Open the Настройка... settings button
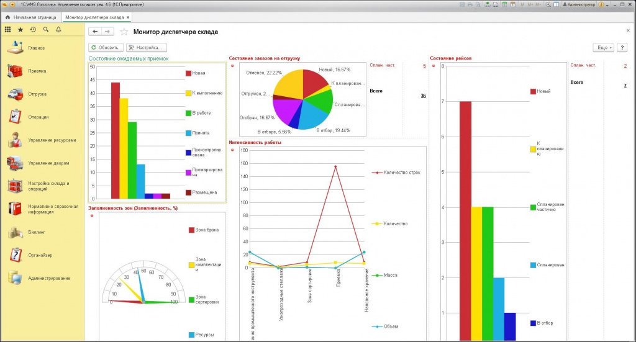Image resolution: width=636 pixels, height=342 pixels. click(147, 47)
